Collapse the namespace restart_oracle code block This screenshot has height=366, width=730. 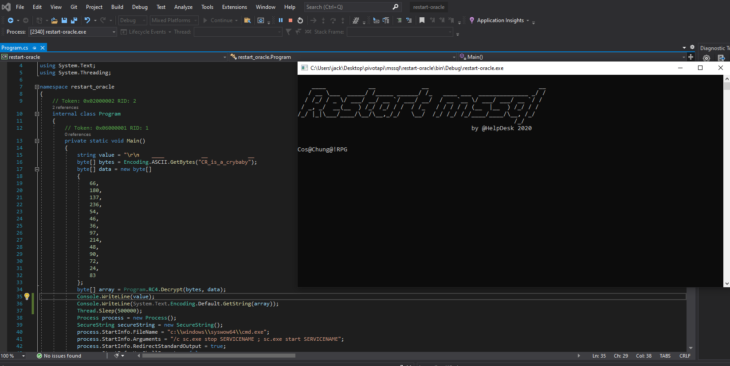pos(37,87)
